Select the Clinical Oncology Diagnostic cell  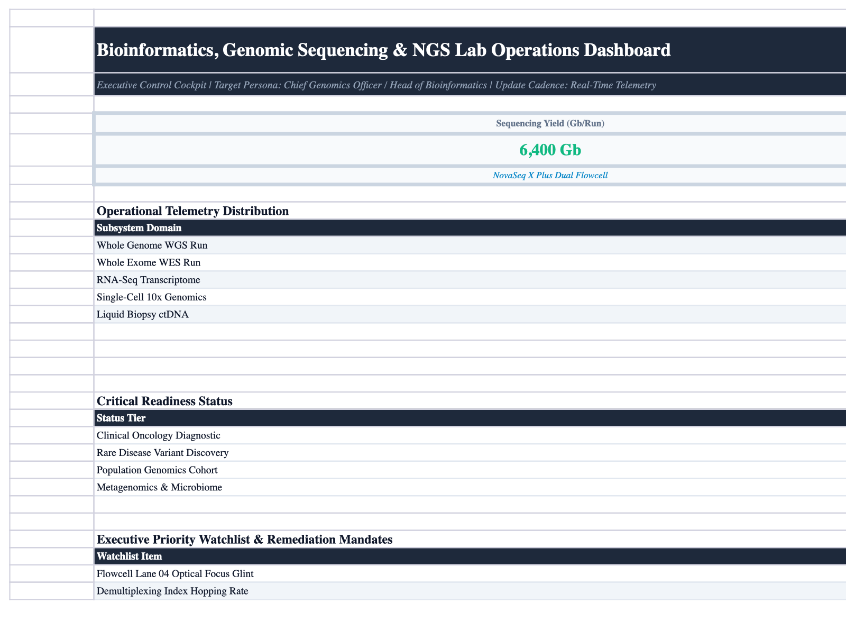tap(470, 435)
